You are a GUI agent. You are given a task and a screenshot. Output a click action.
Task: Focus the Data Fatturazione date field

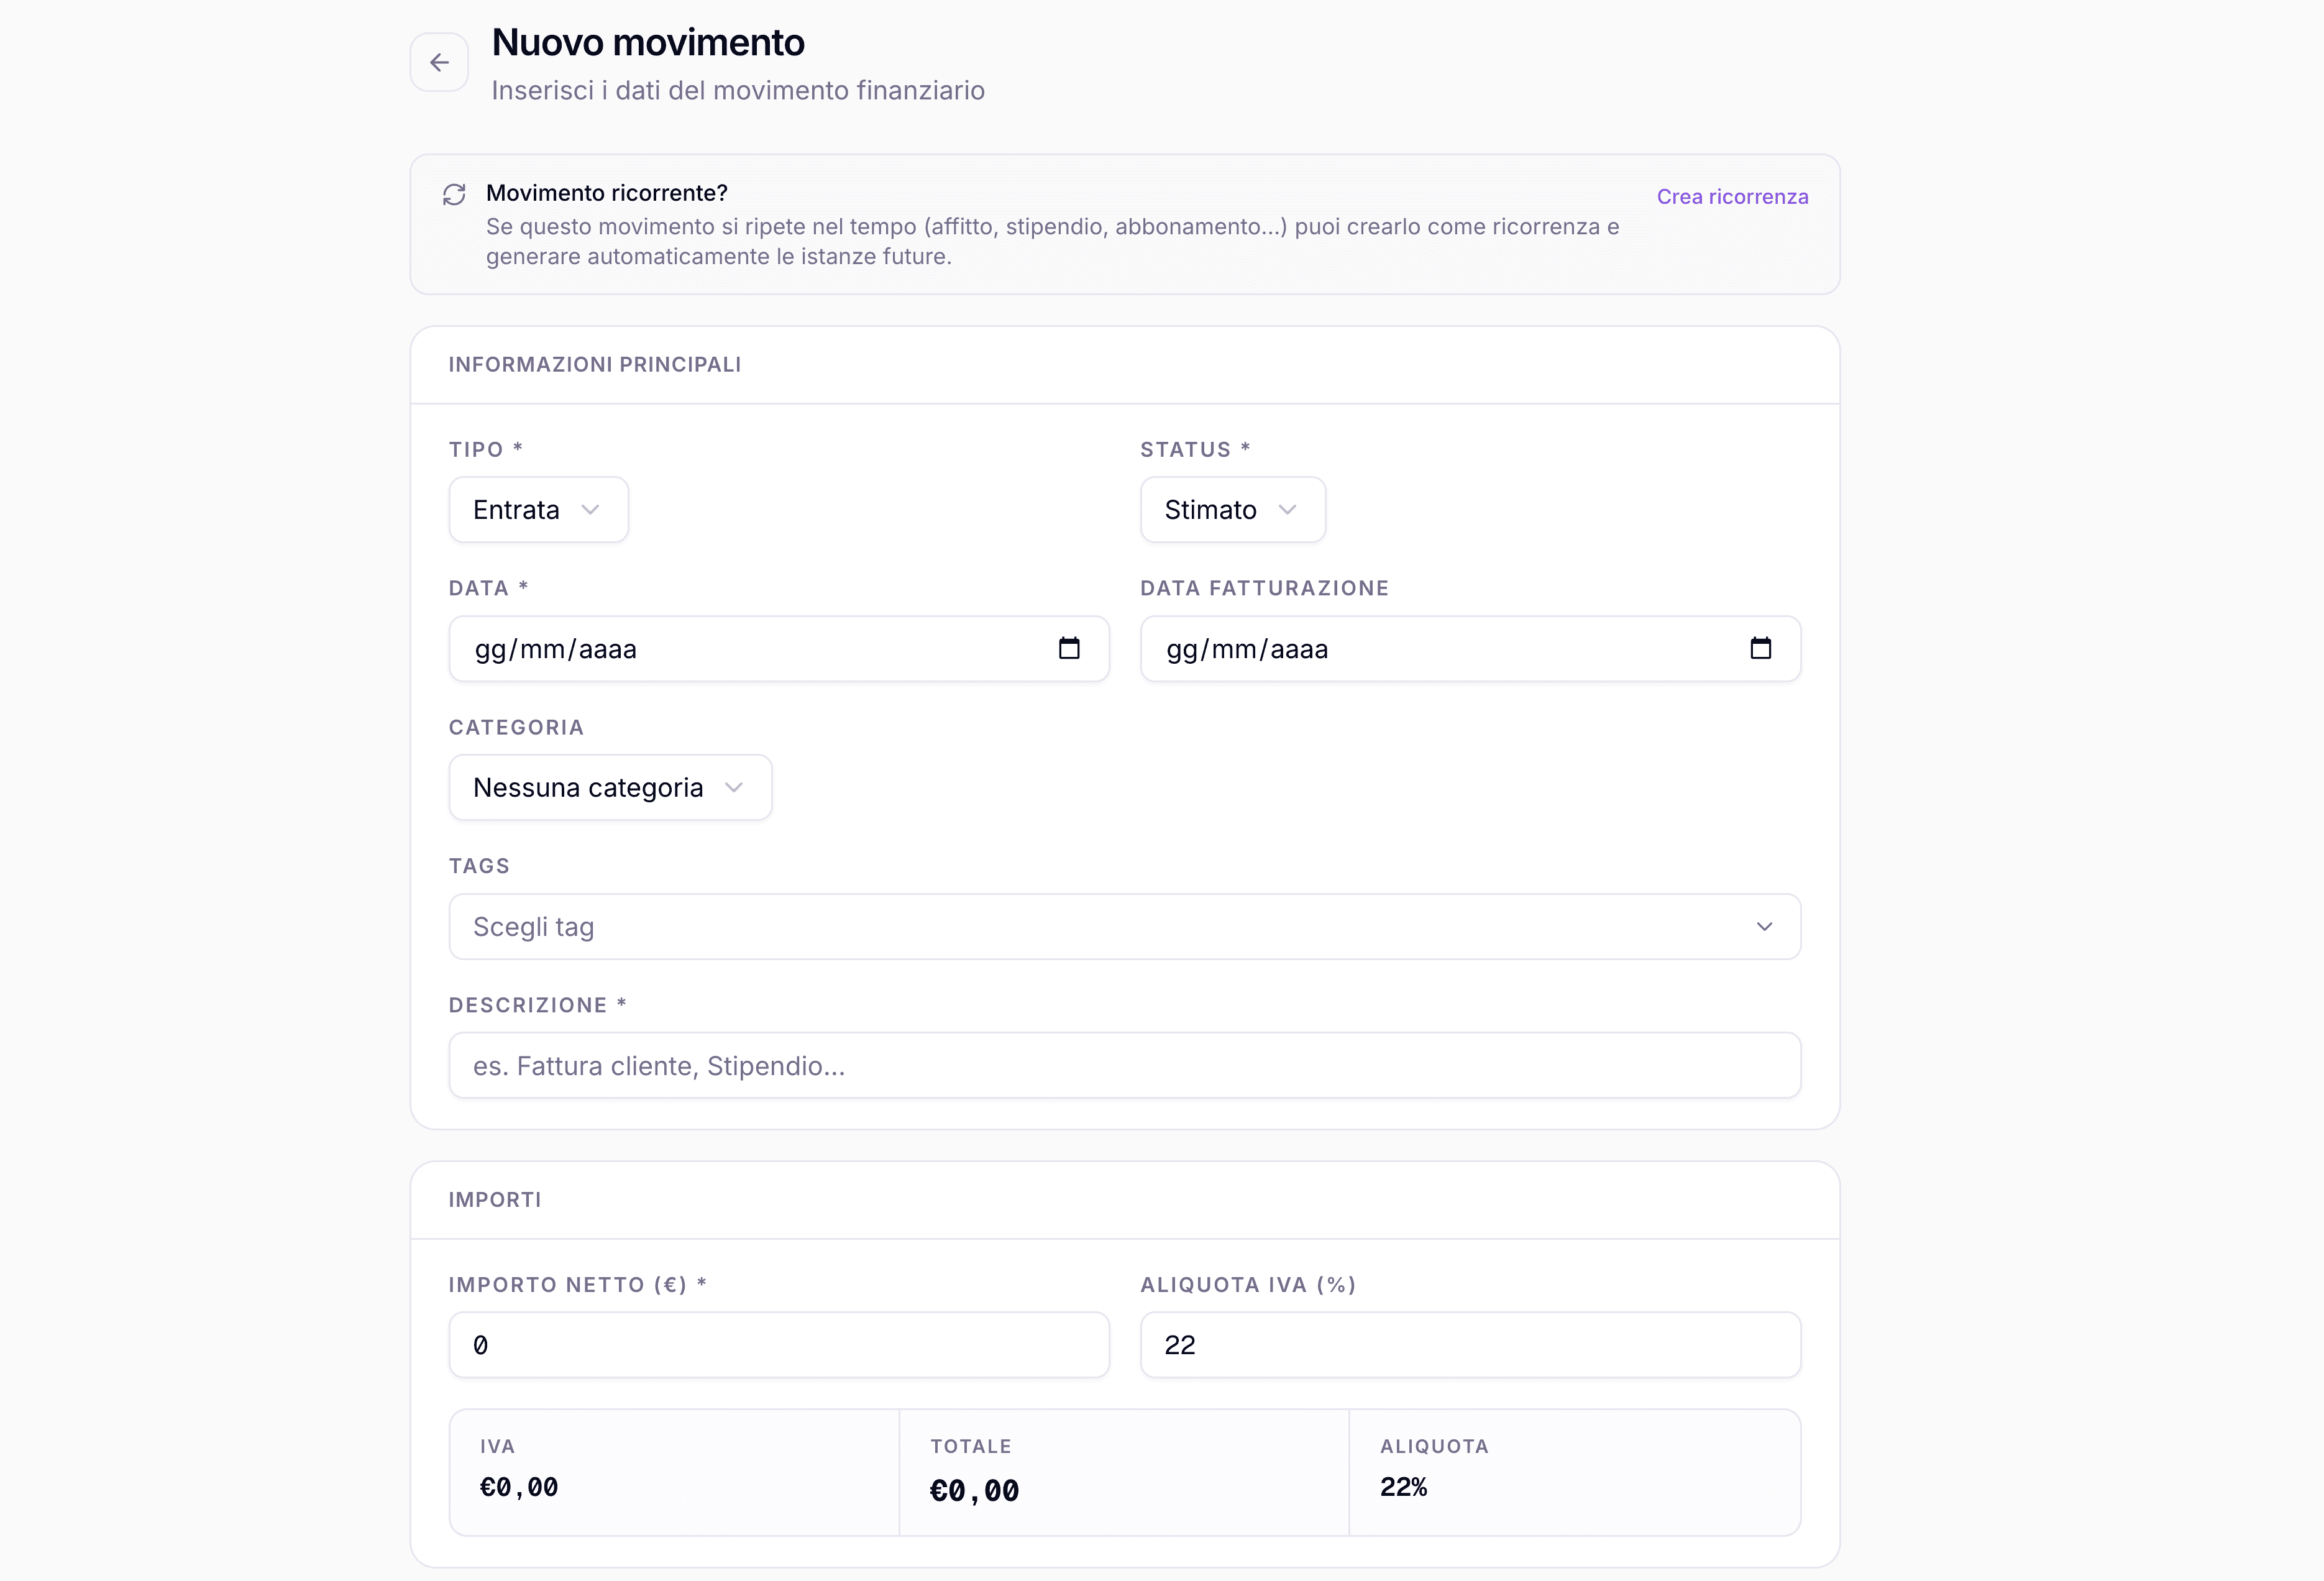pos(1470,649)
